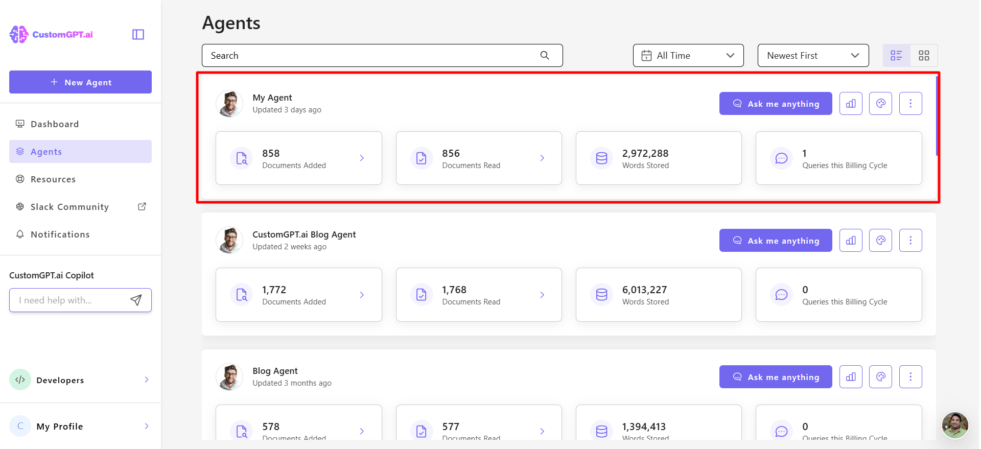Click the 1,394,413 Words Stored value
The image size is (981, 449).
[644, 427]
